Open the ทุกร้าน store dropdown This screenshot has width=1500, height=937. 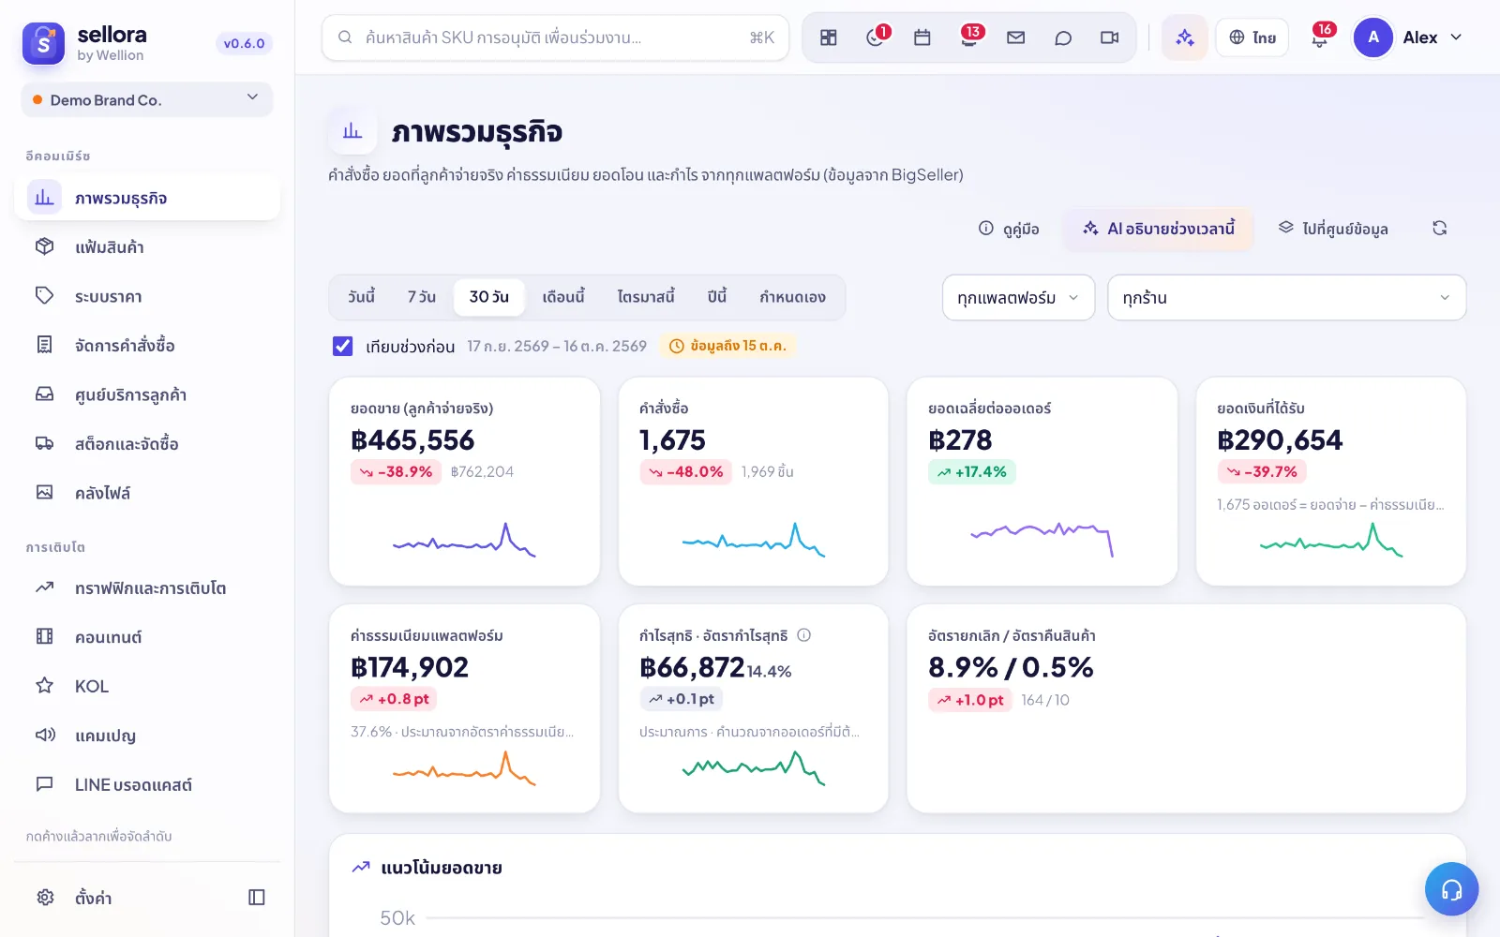tap(1286, 298)
